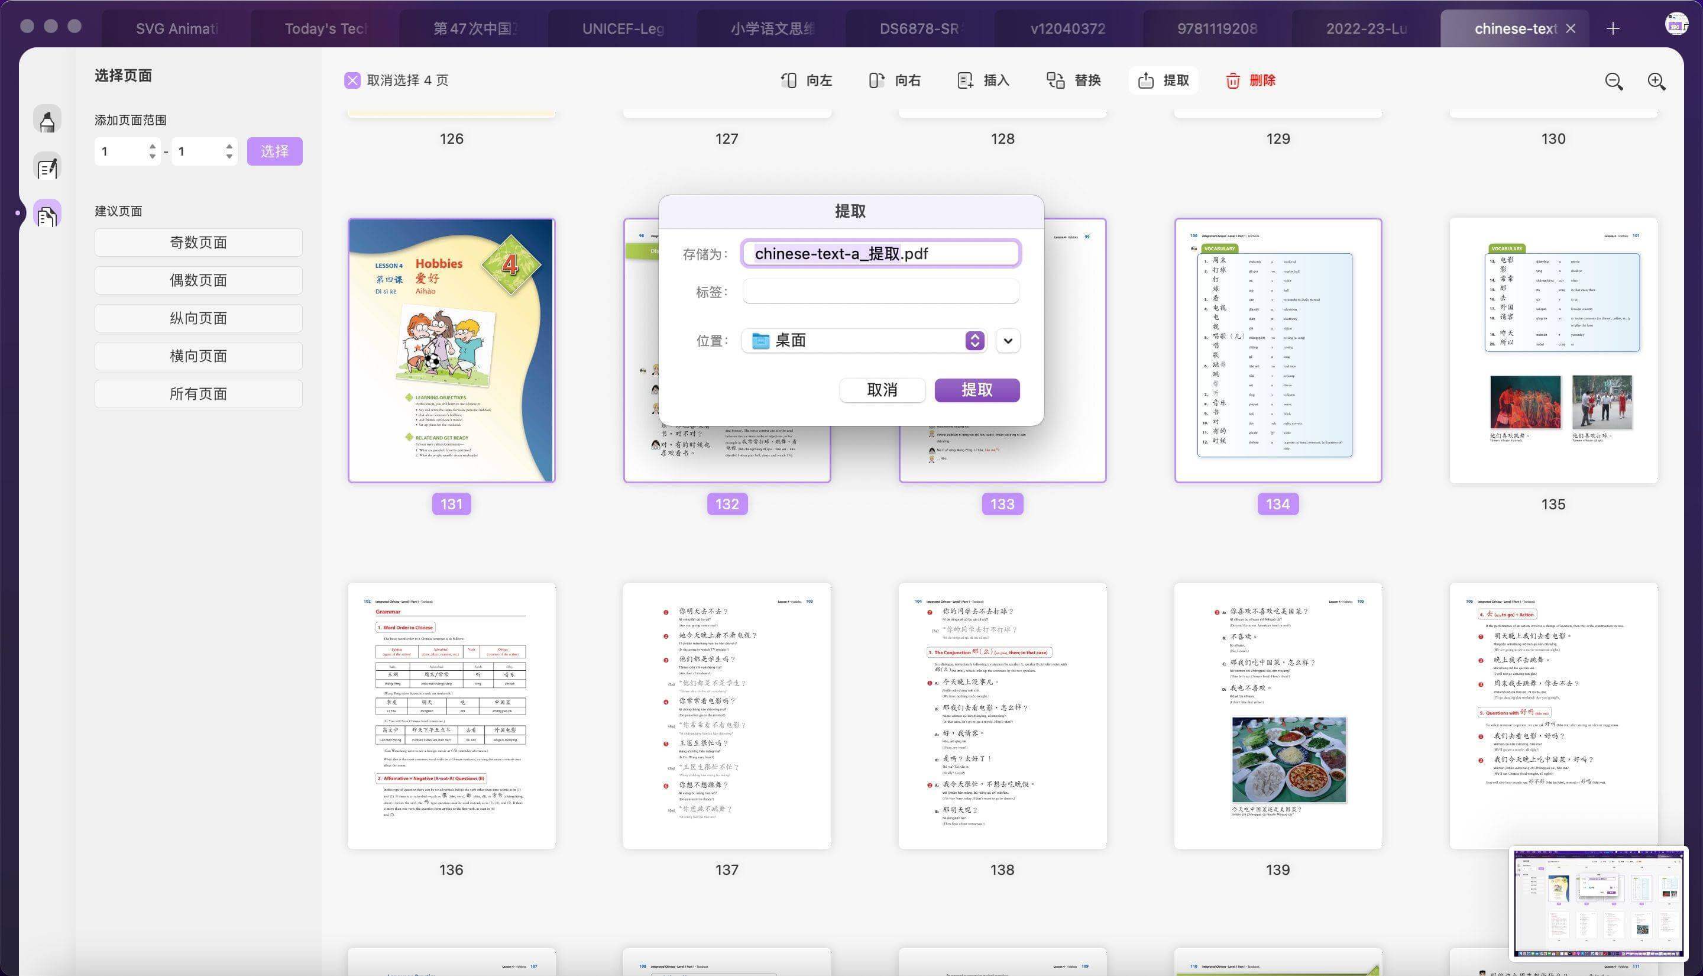This screenshot has width=1703, height=976.
Task: Select 偶数页面 even pages
Action: pos(198,280)
